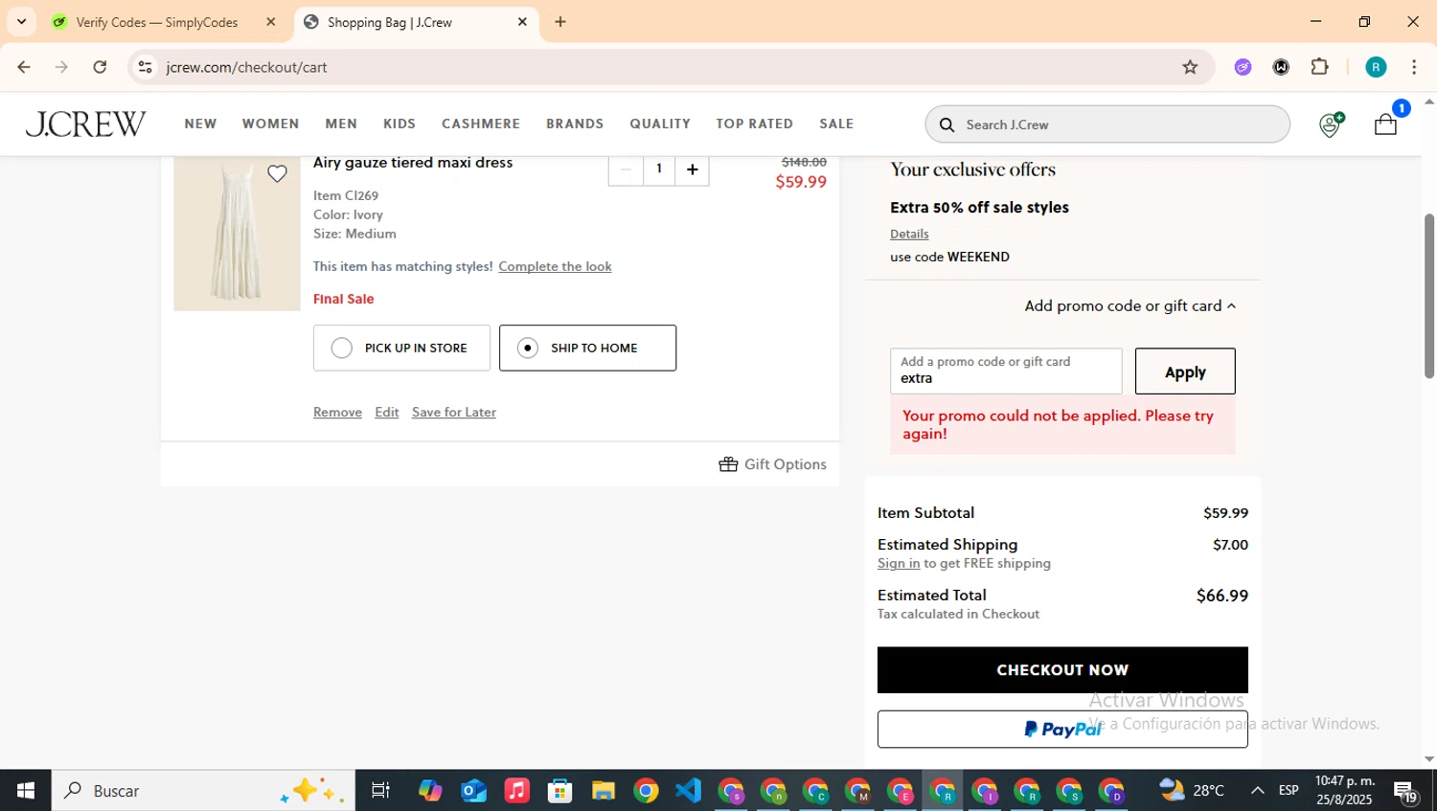The image size is (1437, 811).
Task: Open the clock showing 10:47 p. m.
Action: pos(1345,791)
